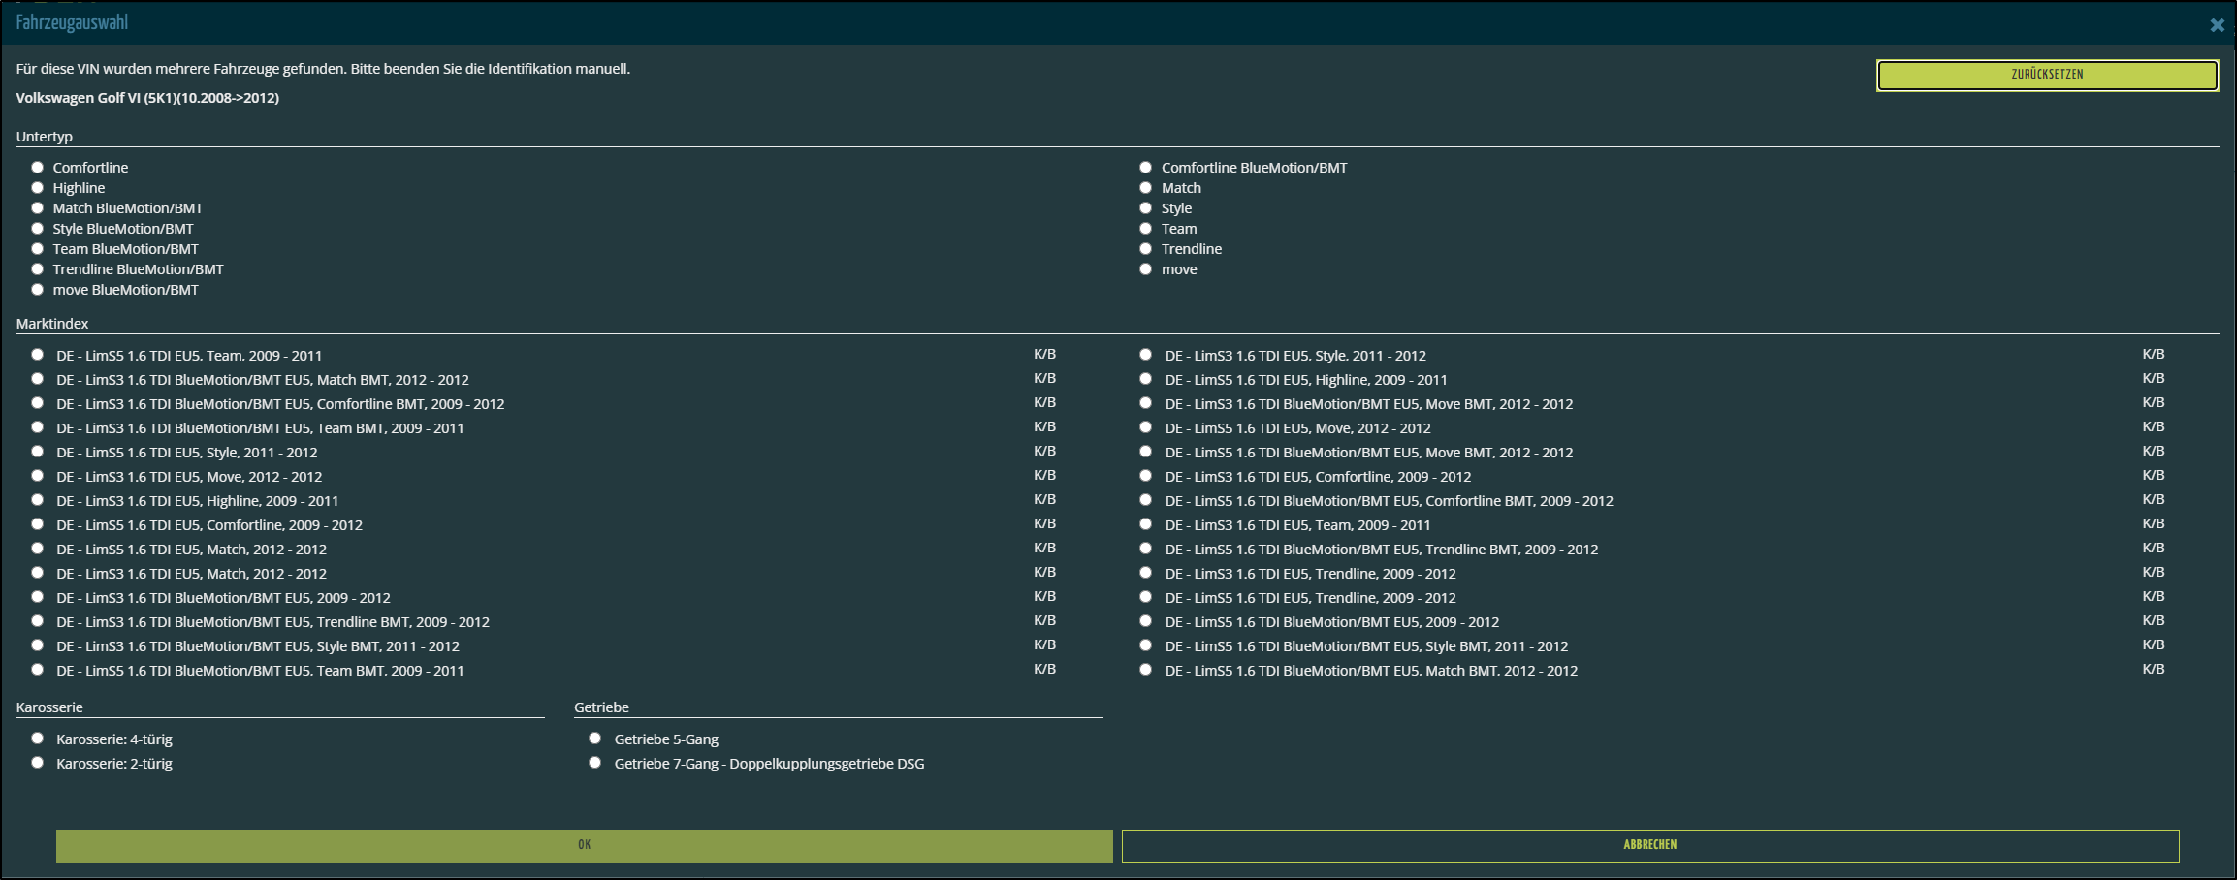Confirm selection with the OK button
2237x880 pixels.
[584, 845]
